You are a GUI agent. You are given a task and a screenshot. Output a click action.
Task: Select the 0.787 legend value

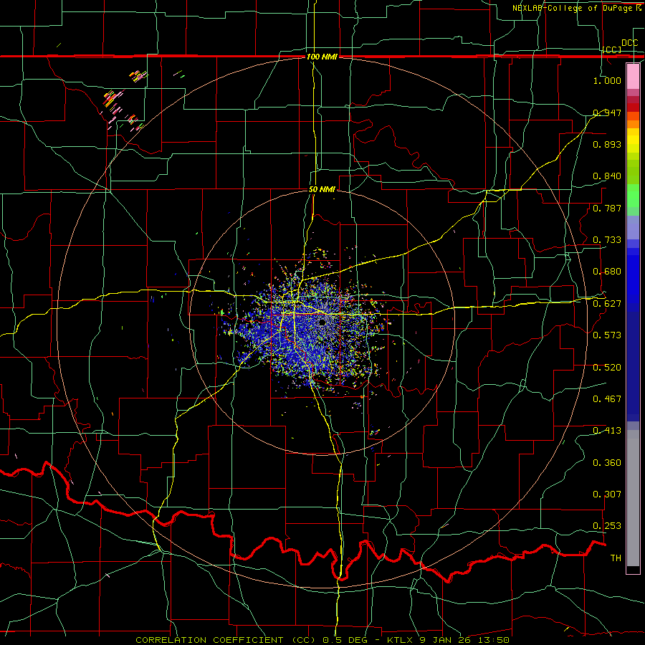coord(607,208)
